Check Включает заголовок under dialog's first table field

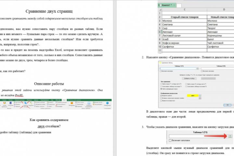coord(161,71)
